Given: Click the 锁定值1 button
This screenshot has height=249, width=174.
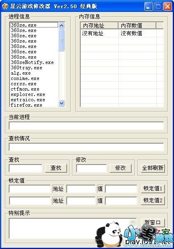Looking at the screenshot, I should [153, 189].
